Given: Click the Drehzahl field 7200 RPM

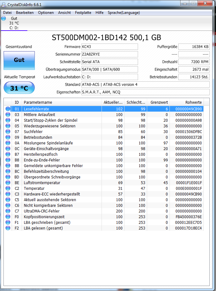Looking at the screenshot, I should pyautogui.click(x=194, y=62).
